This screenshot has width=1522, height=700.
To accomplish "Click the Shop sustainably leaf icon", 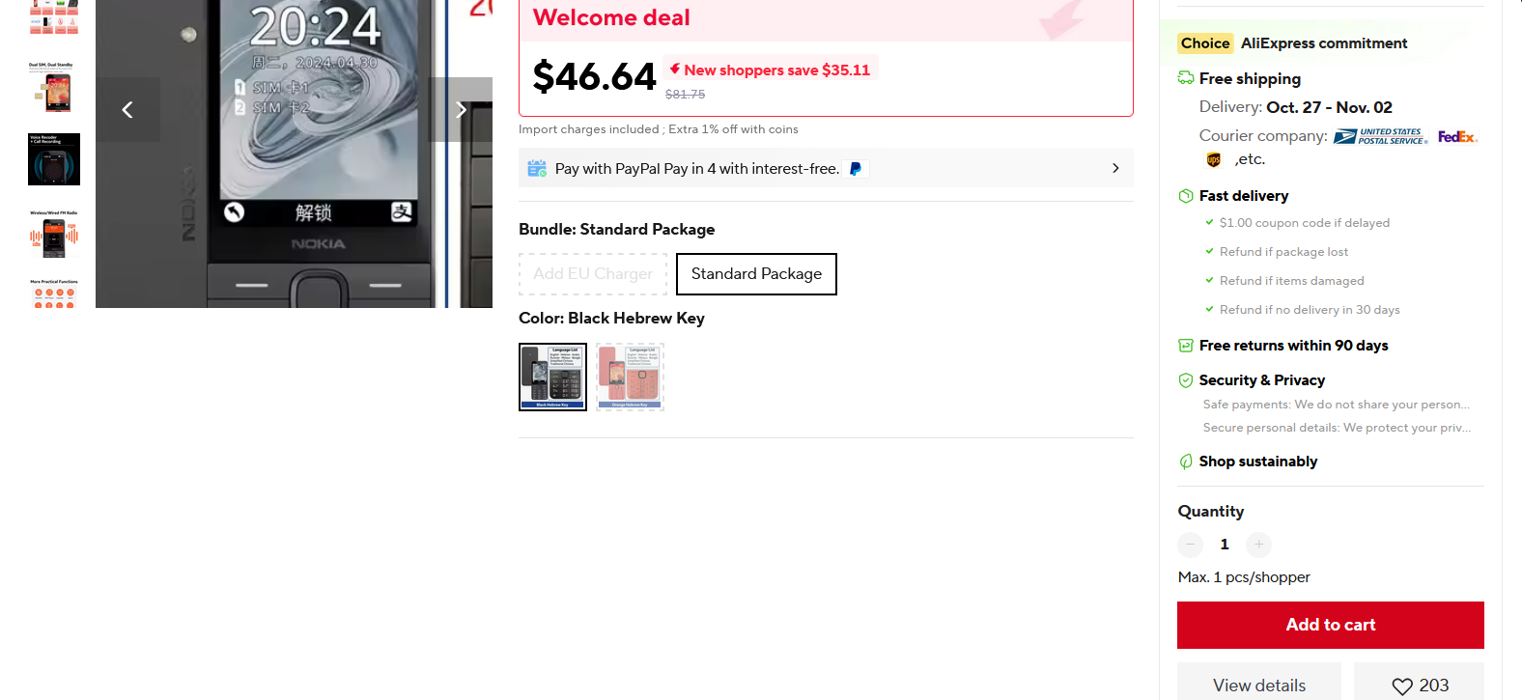I will [x=1186, y=462].
